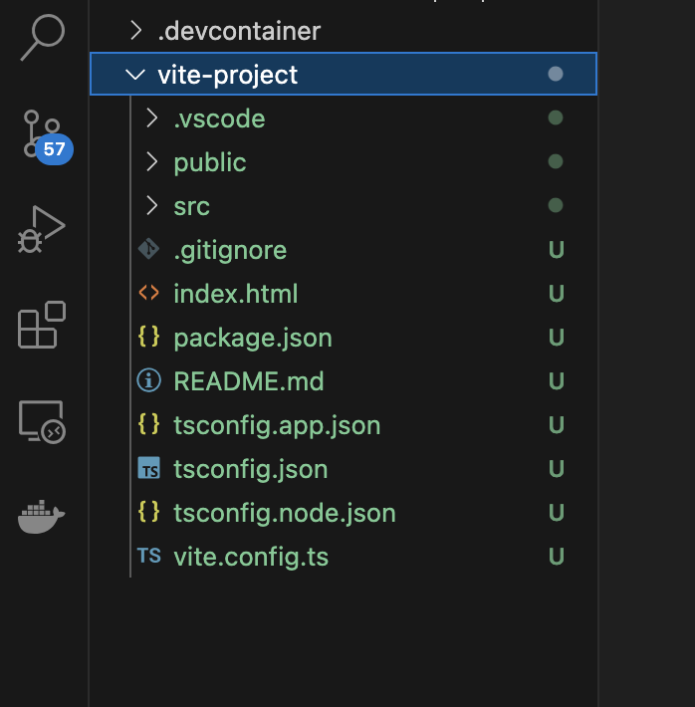Click the untracked U badge for README.md
This screenshot has height=707, width=695.
coord(556,381)
